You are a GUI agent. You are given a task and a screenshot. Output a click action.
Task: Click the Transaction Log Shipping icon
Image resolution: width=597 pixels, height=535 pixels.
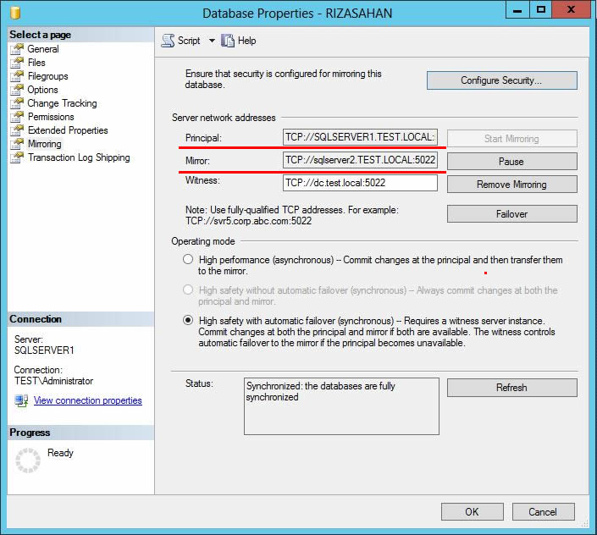click(x=17, y=157)
